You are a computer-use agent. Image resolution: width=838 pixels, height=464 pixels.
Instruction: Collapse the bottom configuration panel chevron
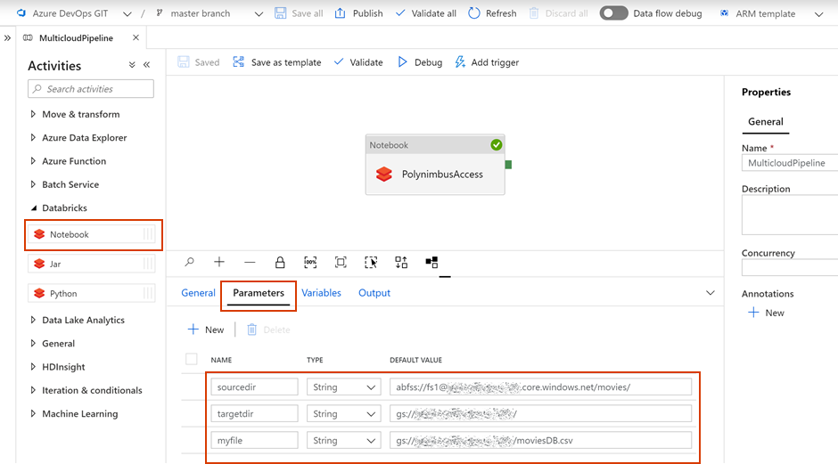click(711, 293)
